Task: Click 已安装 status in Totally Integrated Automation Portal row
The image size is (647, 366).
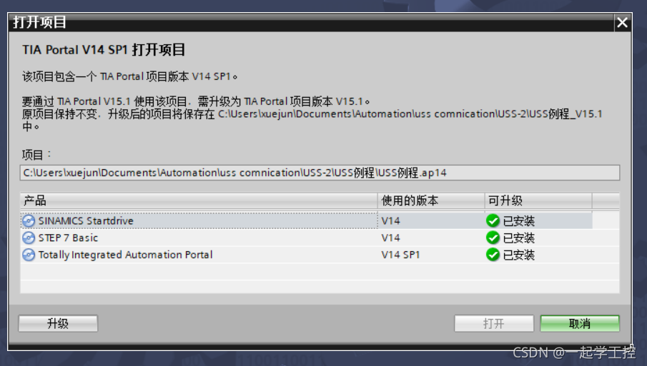Action: click(519, 255)
